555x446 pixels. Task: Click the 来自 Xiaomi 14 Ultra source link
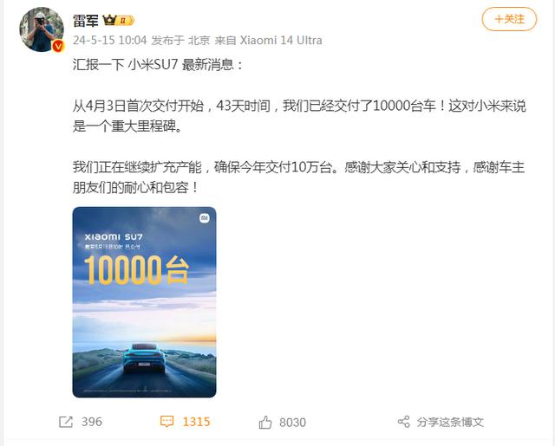tap(268, 41)
